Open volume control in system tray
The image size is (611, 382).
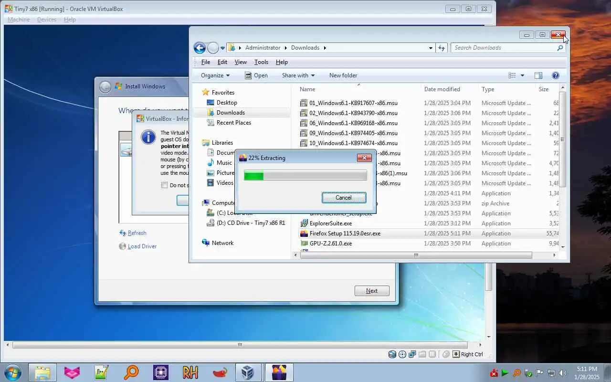(563, 373)
